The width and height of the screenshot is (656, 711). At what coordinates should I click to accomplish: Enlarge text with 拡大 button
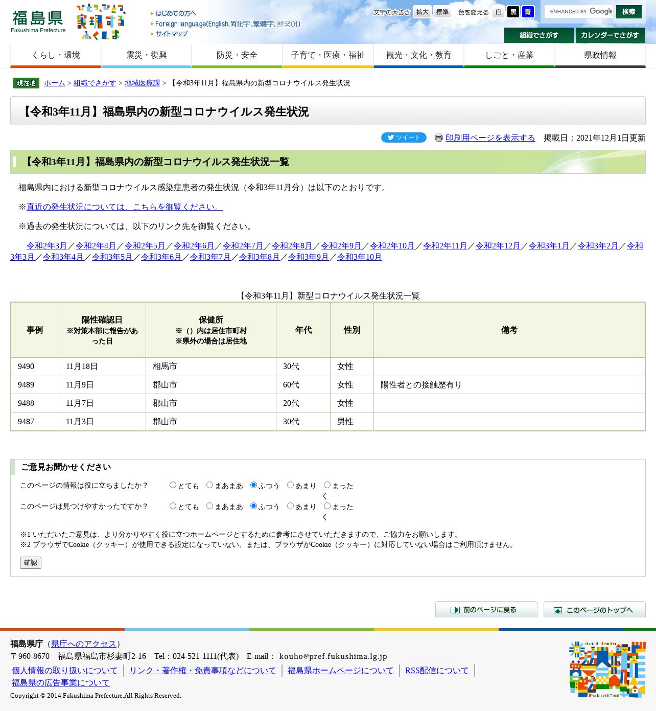point(423,12)
